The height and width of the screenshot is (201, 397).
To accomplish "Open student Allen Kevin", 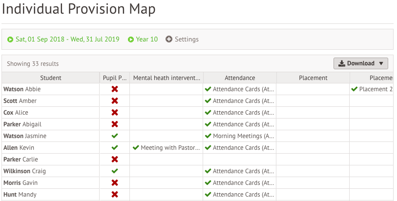I will (x=19, y=148).
